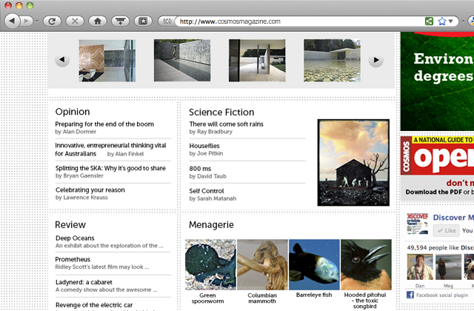This screenshot has width=474, height=311.
Task: Click the red Cosmos national guide banner
Action: point(437,155)
